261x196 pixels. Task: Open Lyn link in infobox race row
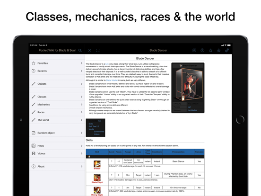pos(189,107)
